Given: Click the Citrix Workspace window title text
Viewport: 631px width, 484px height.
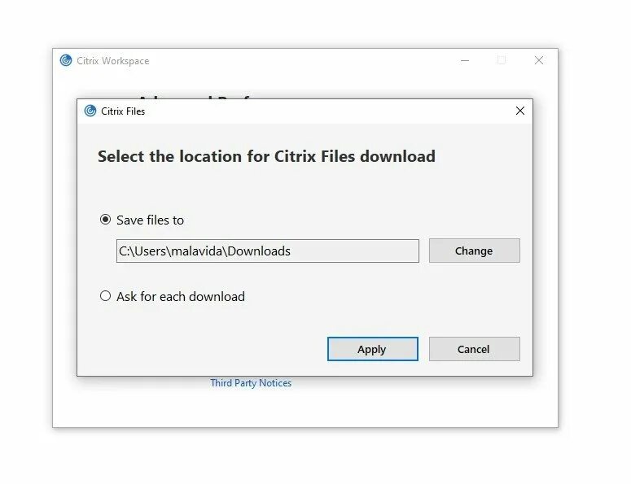Looking at the screenshot, I should point(112,61).
